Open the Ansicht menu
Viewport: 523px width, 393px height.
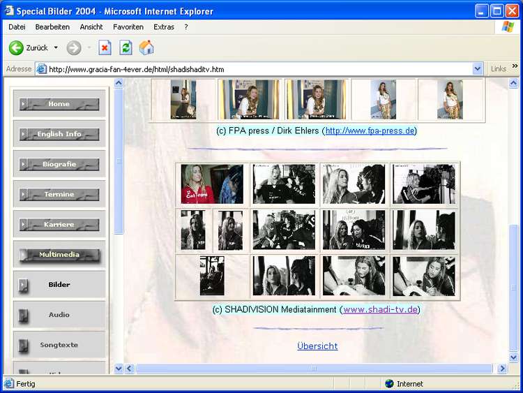[91, 27]
